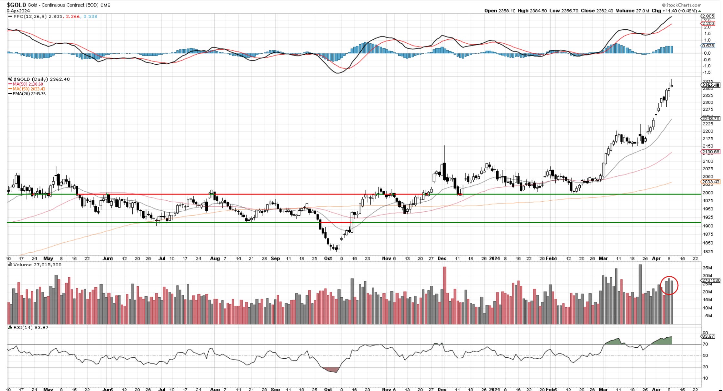Click the volume bars icon next to Volume label

10,265
